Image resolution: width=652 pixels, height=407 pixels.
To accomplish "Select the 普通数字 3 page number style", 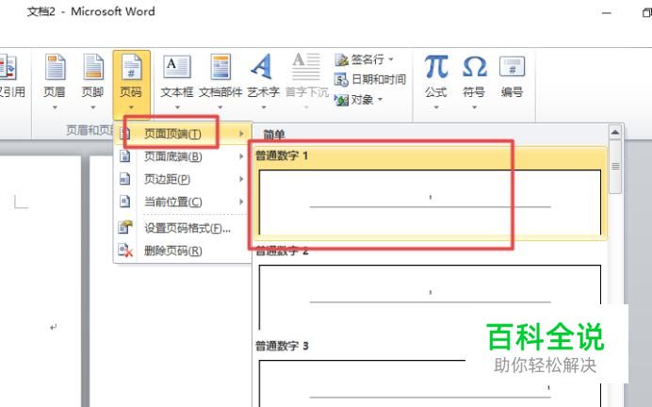I will click(x=431, y=373).
